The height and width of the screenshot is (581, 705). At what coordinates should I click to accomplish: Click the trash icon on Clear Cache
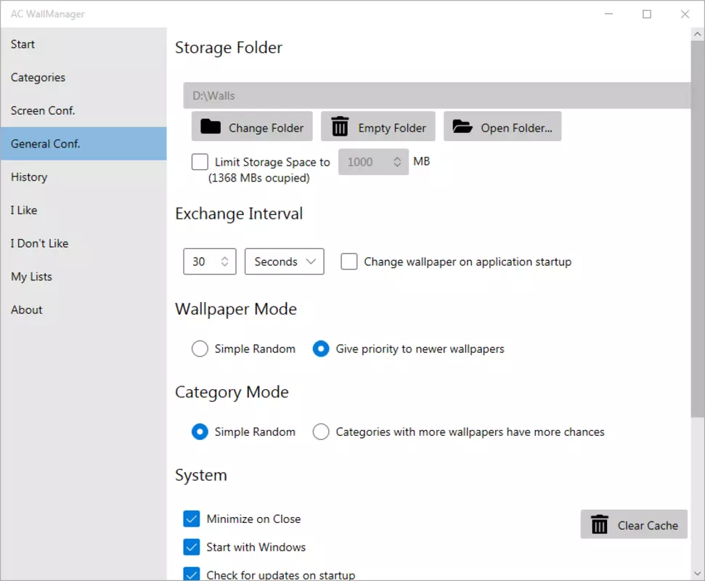[599, 524]
